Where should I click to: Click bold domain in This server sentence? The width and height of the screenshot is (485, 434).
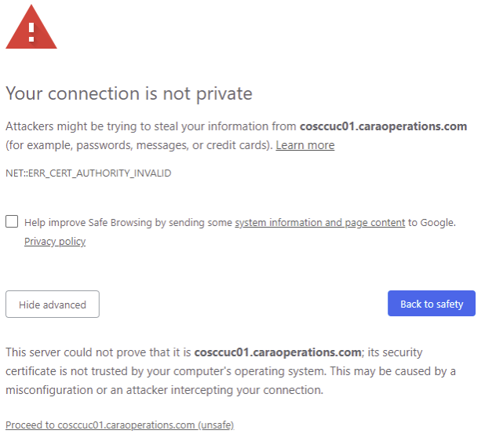point(278,352)
